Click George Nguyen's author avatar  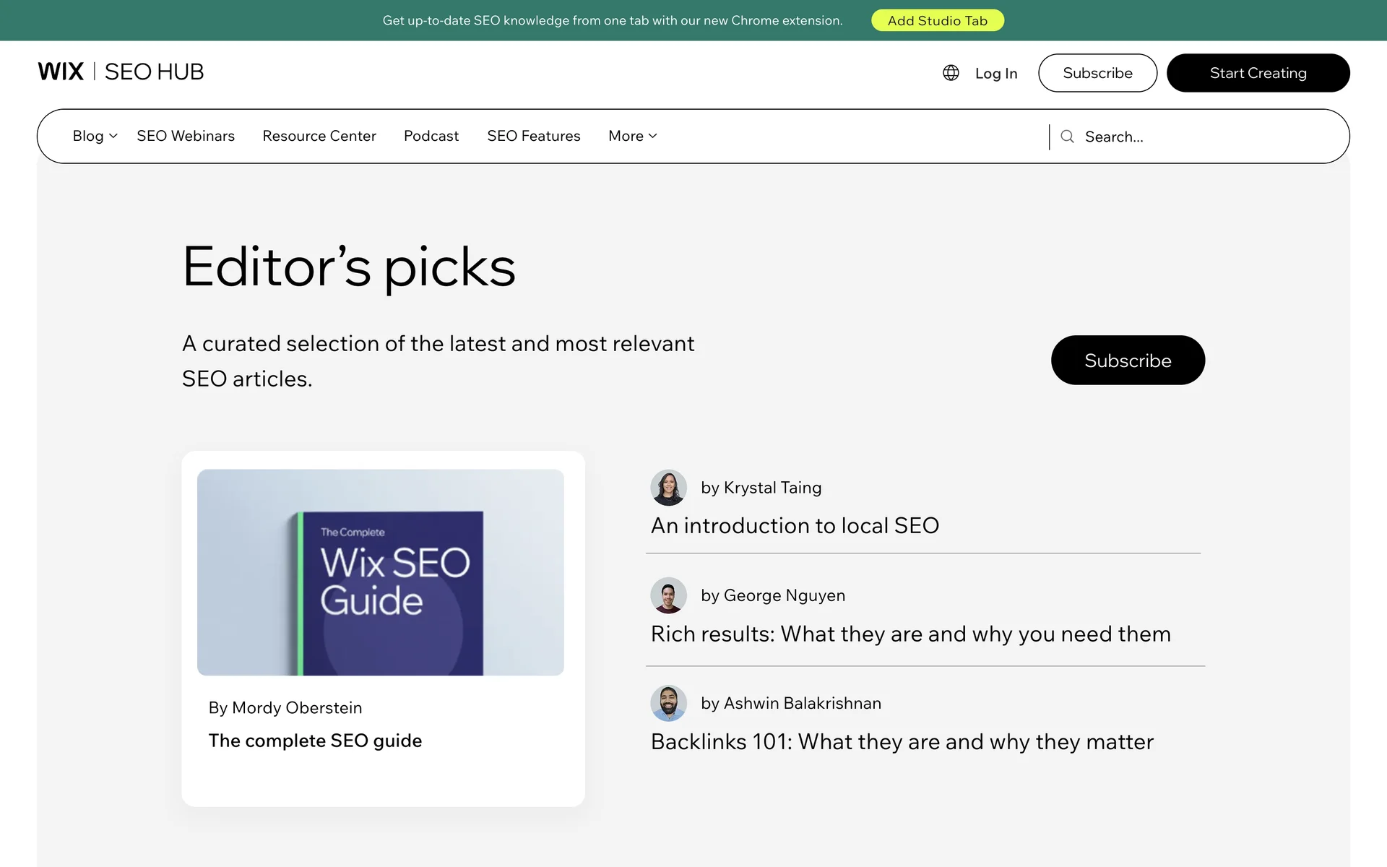pos(668,595)
